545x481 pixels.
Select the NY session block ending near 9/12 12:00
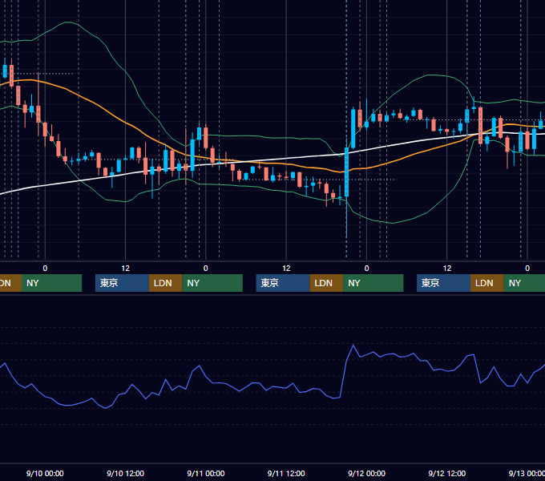point(373,283)
